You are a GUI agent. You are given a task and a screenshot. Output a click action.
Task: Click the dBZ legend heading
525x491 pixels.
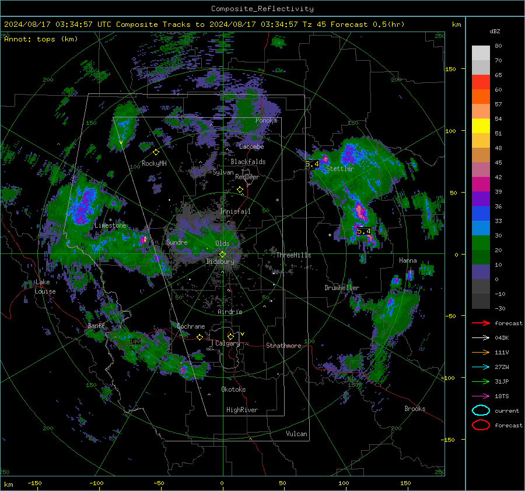coord(495,32)
